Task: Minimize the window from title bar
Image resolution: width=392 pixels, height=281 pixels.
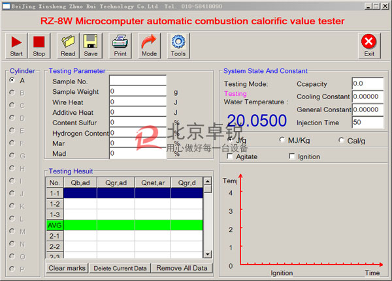Action: [x=368, y=6]
